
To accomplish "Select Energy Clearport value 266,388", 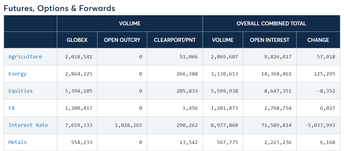I will click(187, 74).
